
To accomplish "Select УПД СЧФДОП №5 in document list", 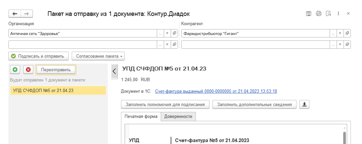I will coord(58,90).
